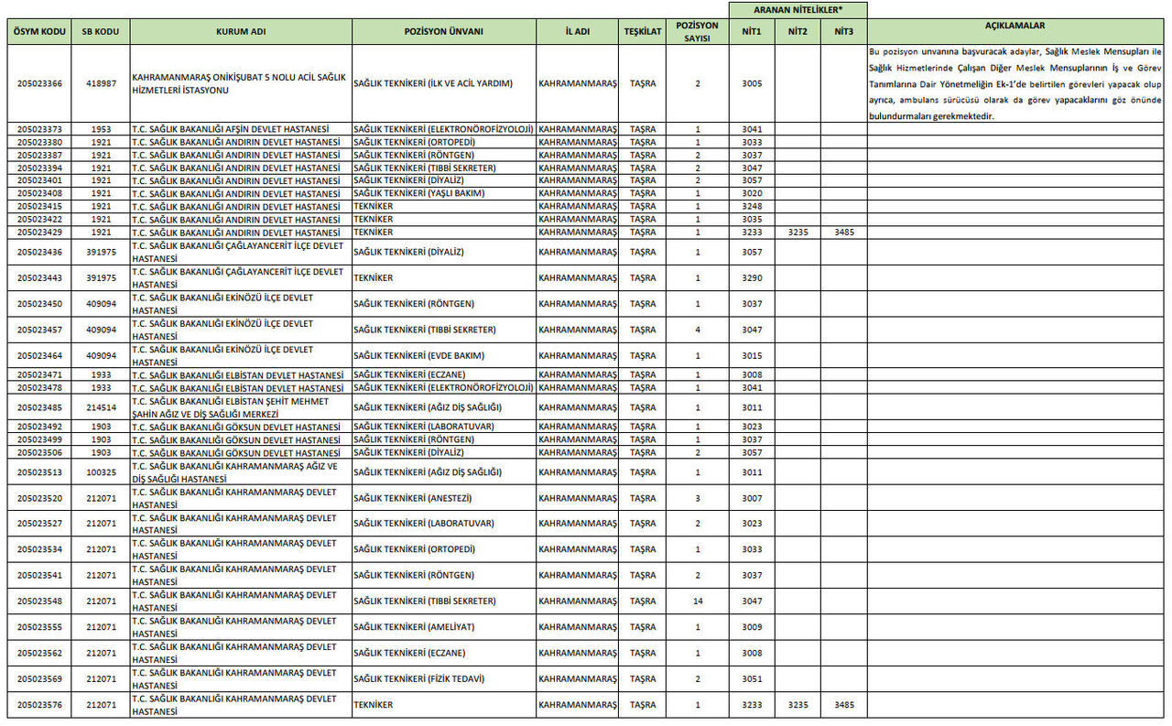
Task: Select the SAĞLIK TEKNİKERİ (ANESTEZİ) cell
Action: 443,498
